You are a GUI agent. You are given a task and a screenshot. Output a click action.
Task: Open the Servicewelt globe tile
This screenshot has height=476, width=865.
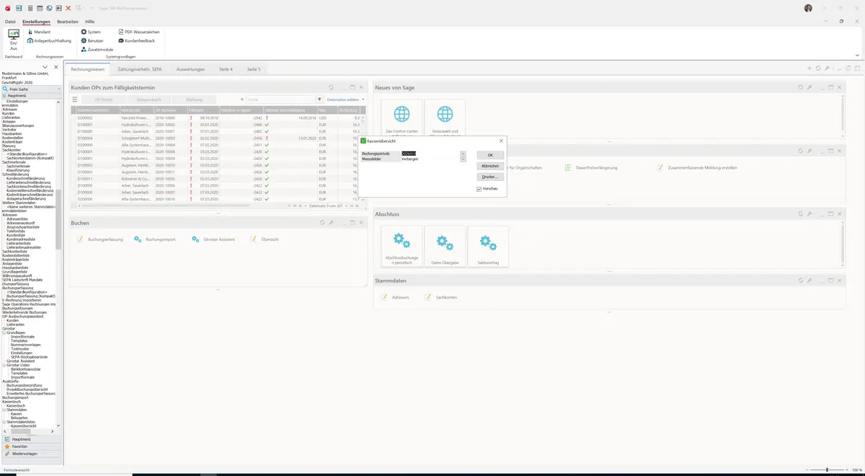coord(445,118)
